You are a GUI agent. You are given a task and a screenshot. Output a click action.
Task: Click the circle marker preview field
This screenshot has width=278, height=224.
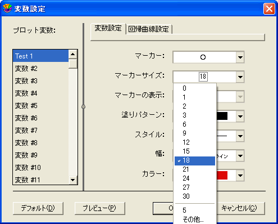click(204, 57)
